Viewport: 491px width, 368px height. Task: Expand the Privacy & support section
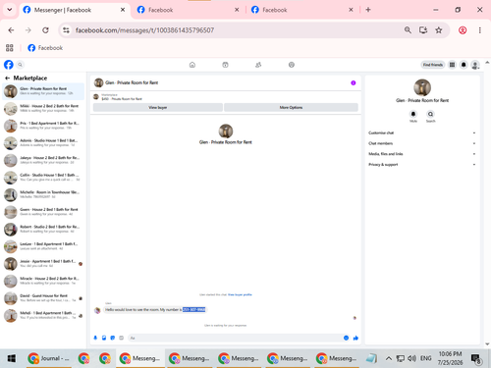pyautogui.click(x=421, y=165)
